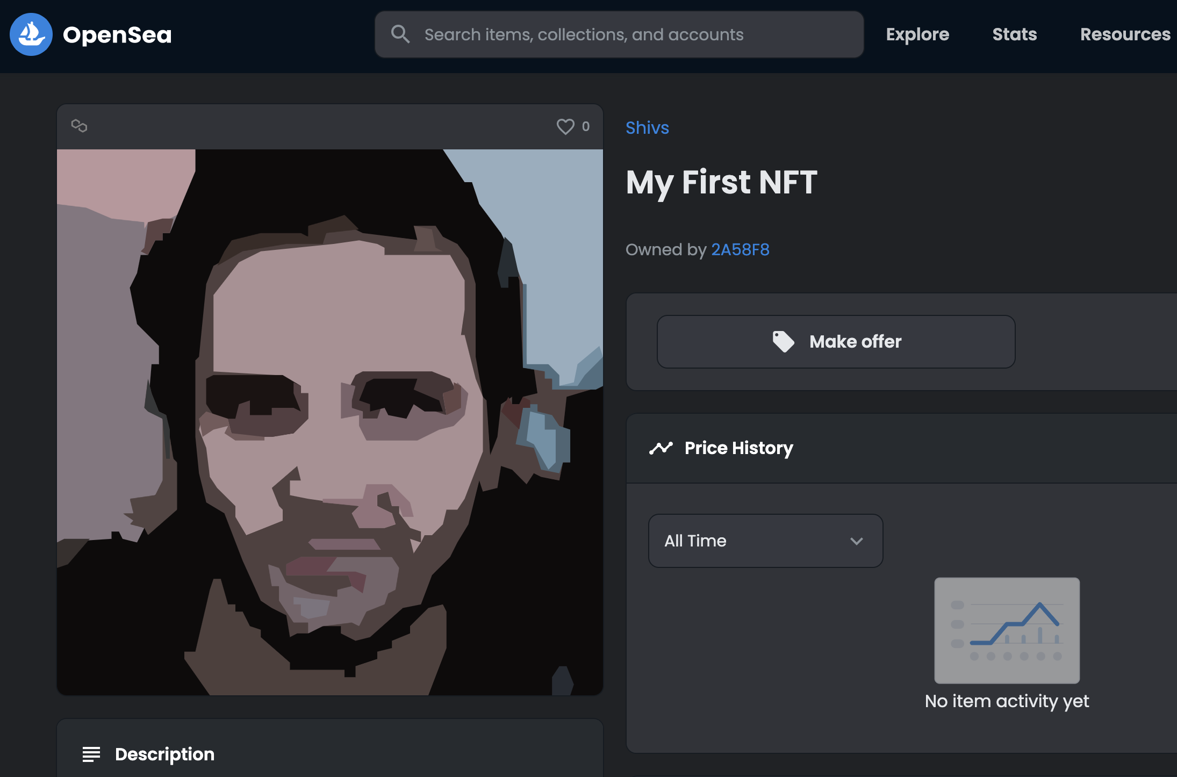Click the tag icon inside Make offer

[x=783, y=341]
